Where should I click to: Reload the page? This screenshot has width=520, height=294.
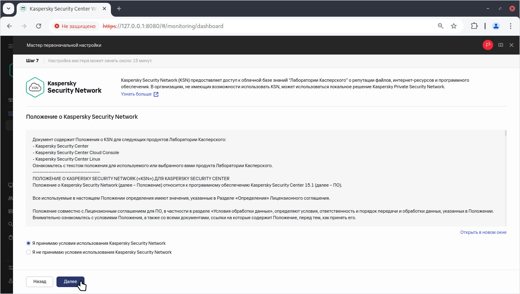[x=39, y=26]
